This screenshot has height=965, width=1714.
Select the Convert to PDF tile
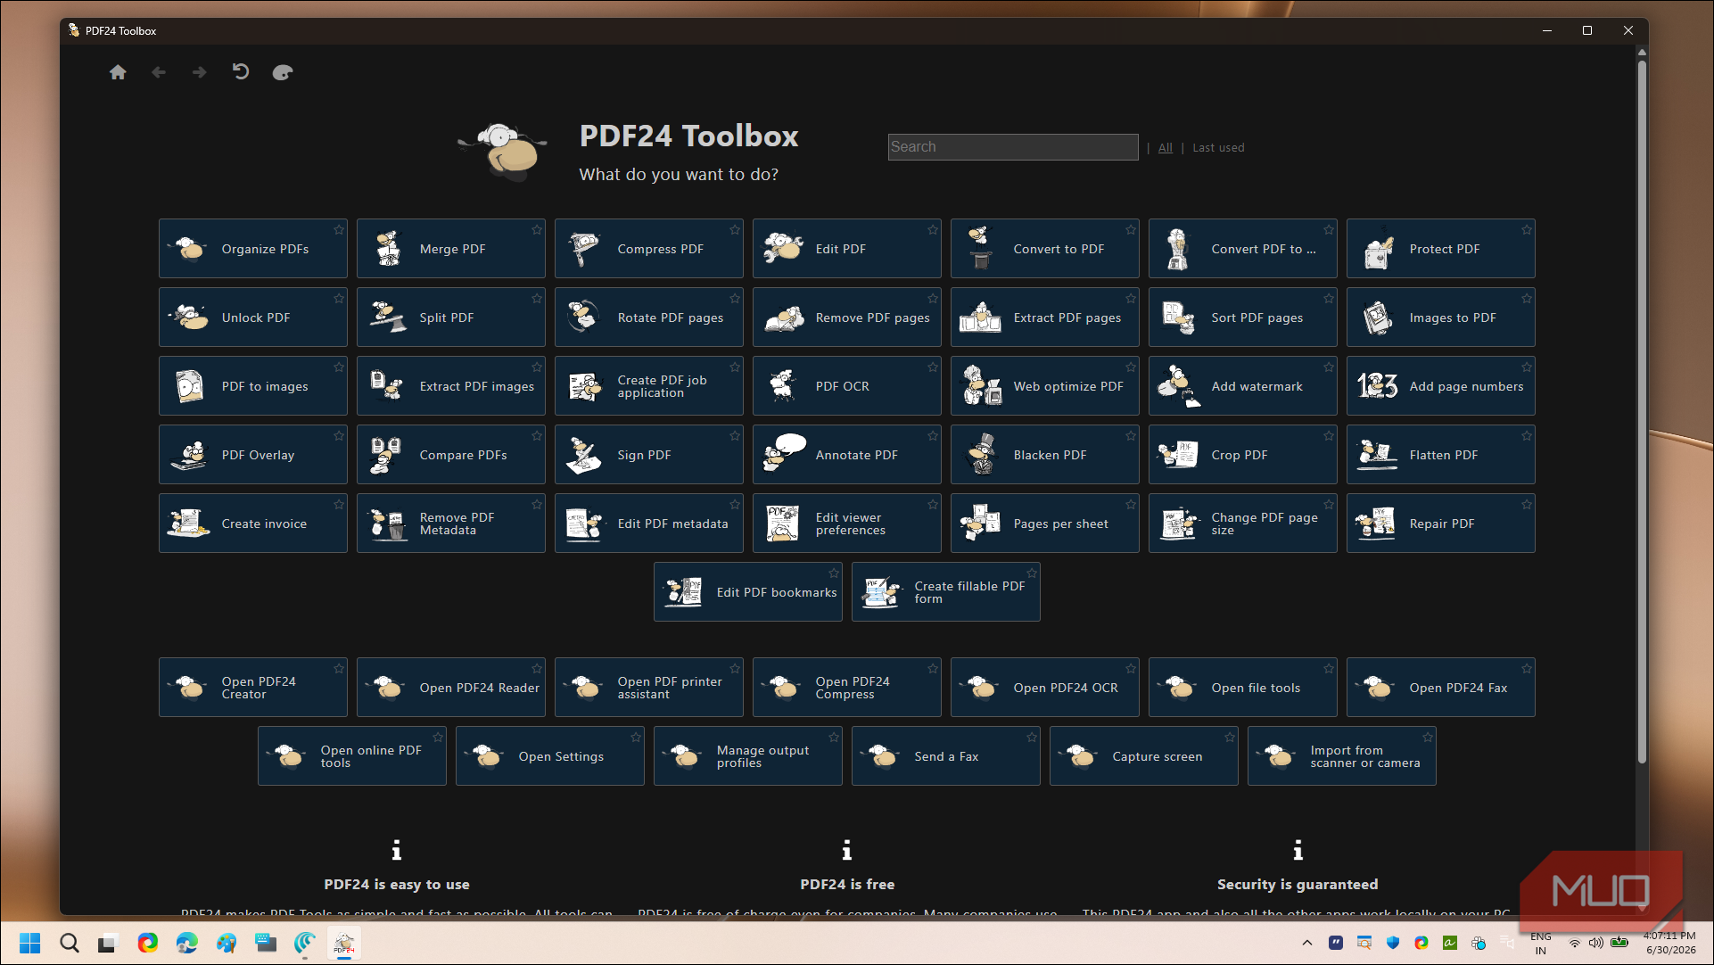(1045, 249)
